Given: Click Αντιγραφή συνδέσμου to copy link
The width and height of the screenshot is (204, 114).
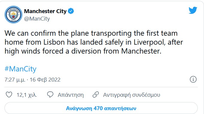Looking at the screenshot, I should 132,95.
